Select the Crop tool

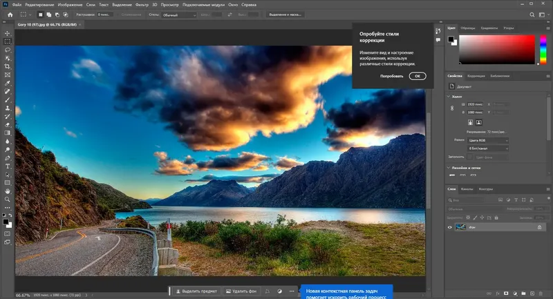tap(8, 66)
